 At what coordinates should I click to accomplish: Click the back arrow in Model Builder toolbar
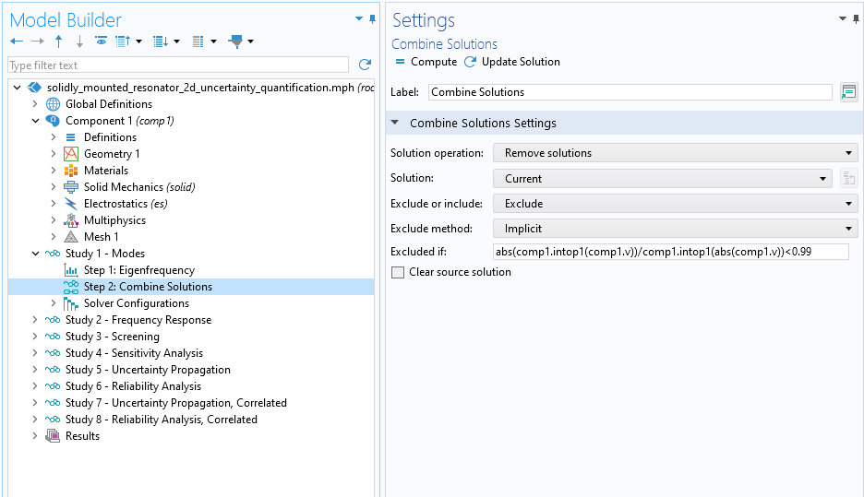pos(17,41)
